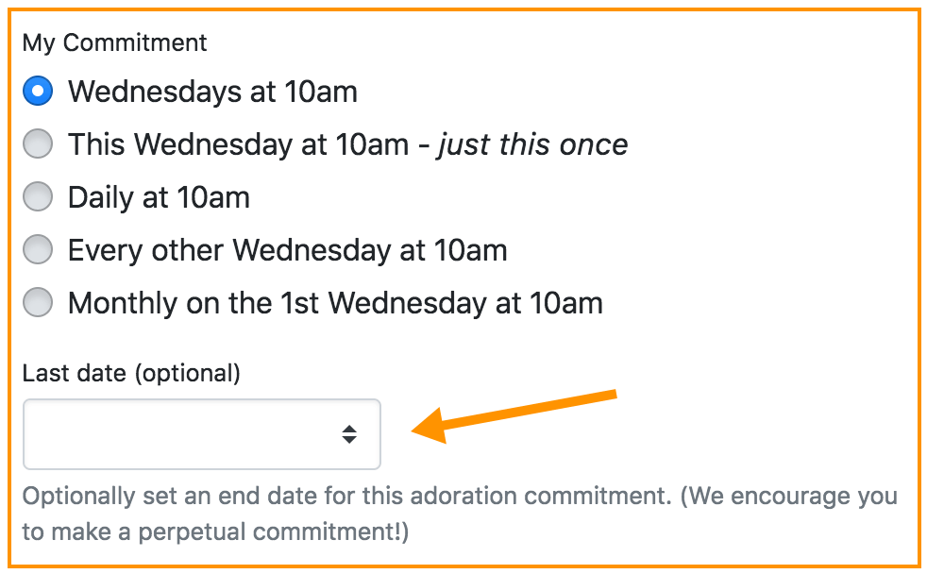Click the "Daily at 10am" label text

pos(159,197)
